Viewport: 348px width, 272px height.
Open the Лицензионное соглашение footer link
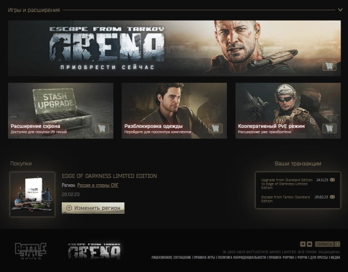(x=171, y=258)
